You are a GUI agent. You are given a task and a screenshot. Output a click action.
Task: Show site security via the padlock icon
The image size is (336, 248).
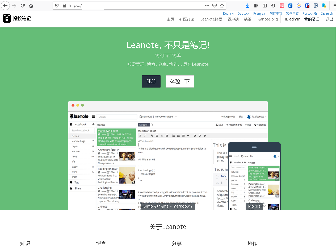(x=64, y=6)
